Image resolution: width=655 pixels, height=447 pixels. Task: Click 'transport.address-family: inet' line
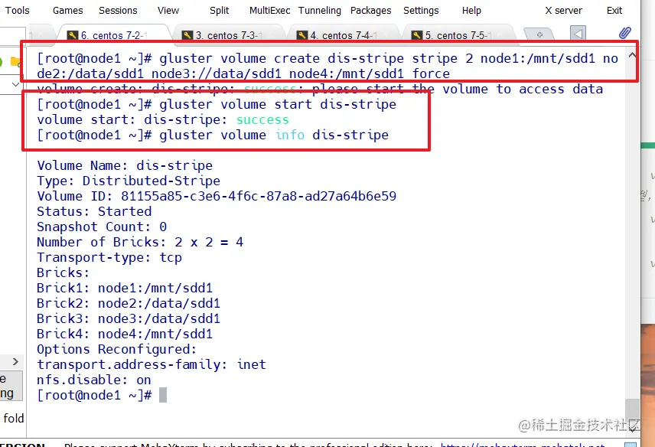152,364
